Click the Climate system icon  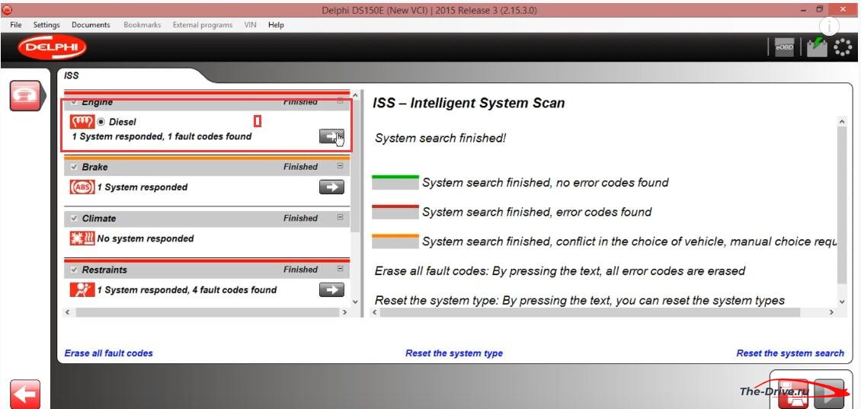[x=82, y=238]
